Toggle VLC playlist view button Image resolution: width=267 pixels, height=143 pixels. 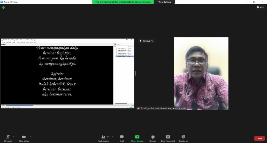pos(16,107)
